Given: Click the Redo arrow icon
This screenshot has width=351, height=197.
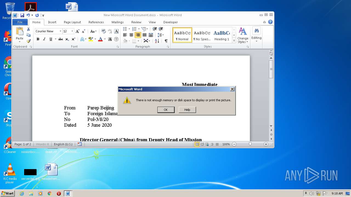Looking at the screenshot, I should [x=37, y=15].
